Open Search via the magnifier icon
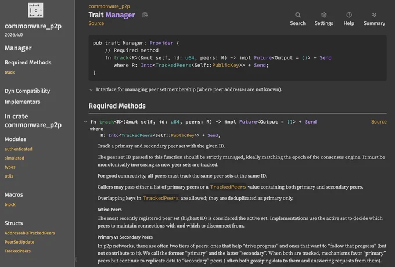Viewport: 395px width, 267px height. [298, 15]
